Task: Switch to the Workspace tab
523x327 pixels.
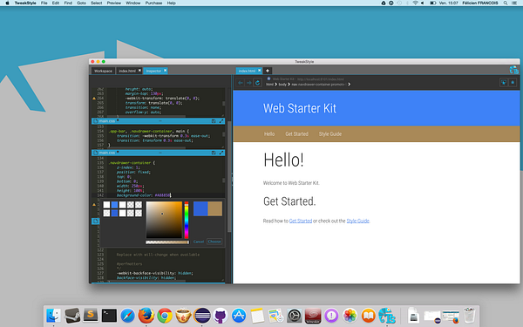Action: click(x=103, y=71)
